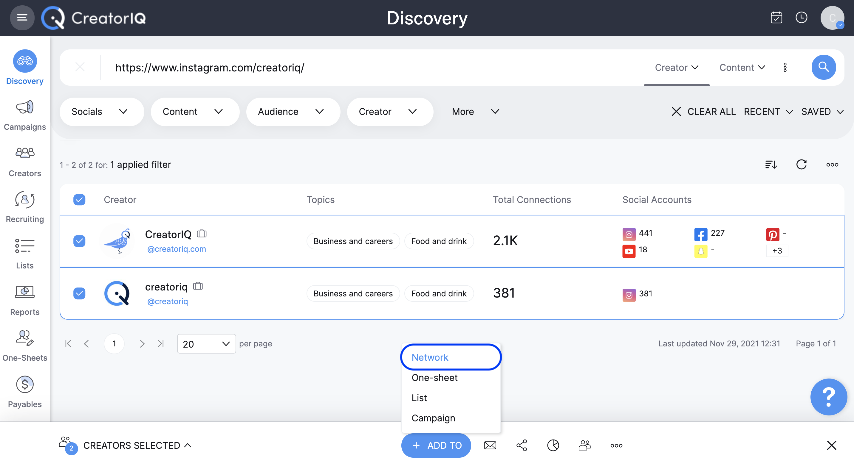Open the help question-mark bubble
The width and height of the screenshot is (854, 469).
tap(828, 397)
